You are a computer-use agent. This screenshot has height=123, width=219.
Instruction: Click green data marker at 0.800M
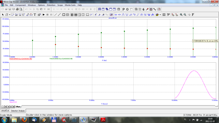33,40
